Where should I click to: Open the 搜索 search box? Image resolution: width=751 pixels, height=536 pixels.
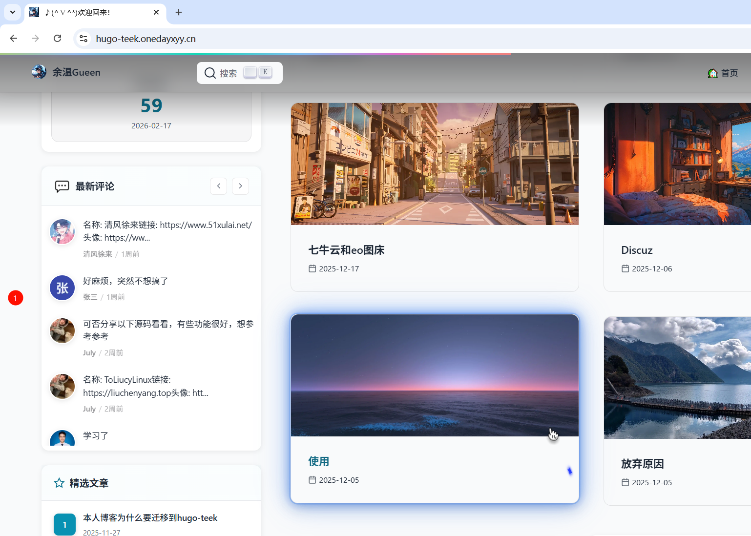(239, 73)
